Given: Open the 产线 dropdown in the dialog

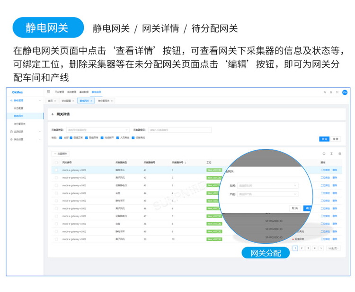Looking at the screenshot, I should coord(267,194).
